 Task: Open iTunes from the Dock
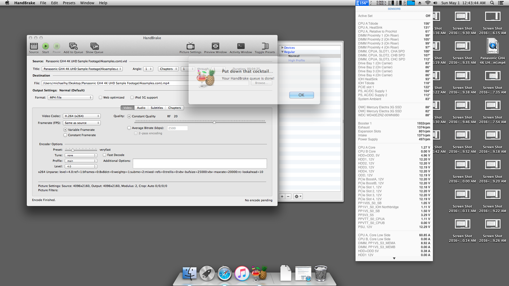coord(242,274)
